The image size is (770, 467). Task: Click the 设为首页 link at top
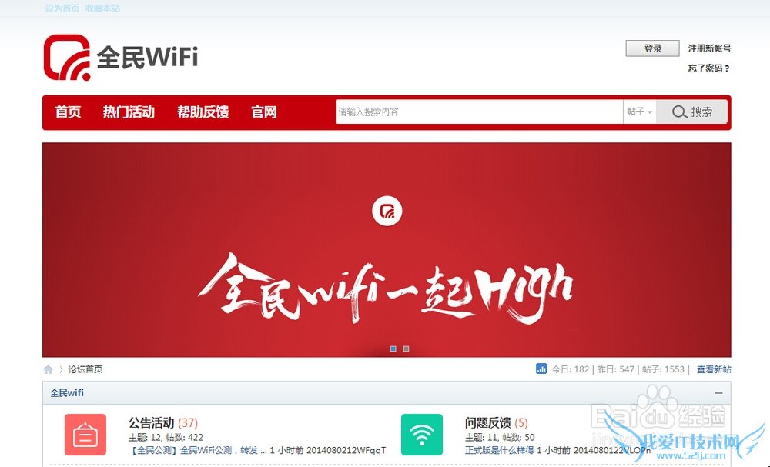tap(62, 8)
